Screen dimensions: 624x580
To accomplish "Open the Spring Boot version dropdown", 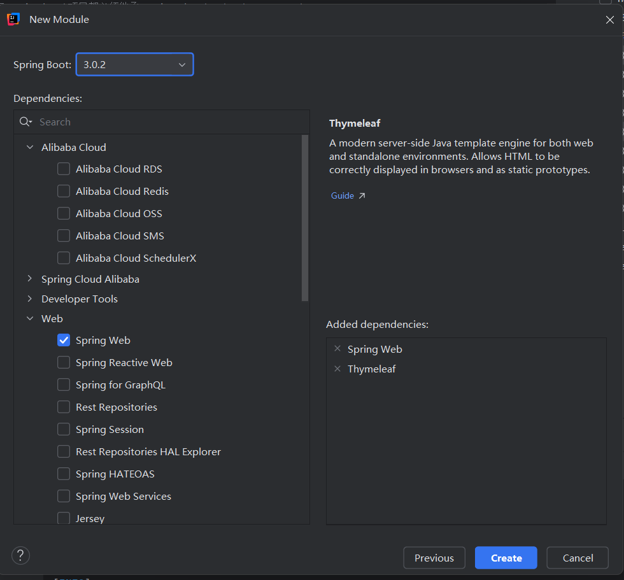I will (134, 64).
